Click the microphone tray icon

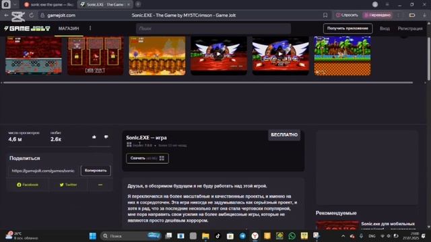pyautogui.click(x=361, y=236)
